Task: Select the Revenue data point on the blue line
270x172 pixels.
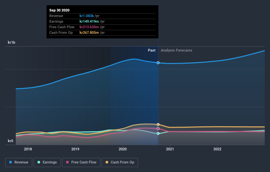Action: point(158,63)
